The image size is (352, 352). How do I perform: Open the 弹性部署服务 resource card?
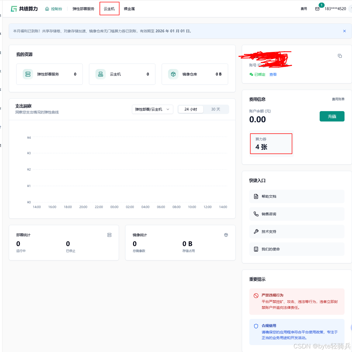(x=50, y=74)
